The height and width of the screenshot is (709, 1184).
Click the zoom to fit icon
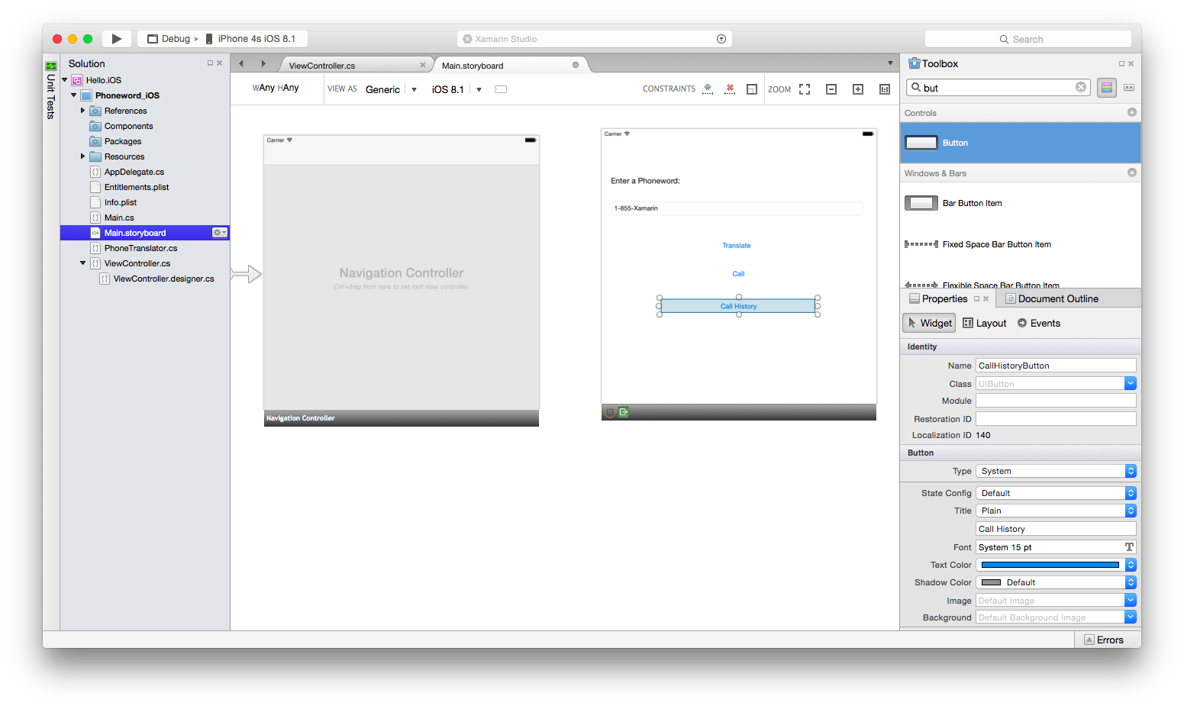click(805, 89)
